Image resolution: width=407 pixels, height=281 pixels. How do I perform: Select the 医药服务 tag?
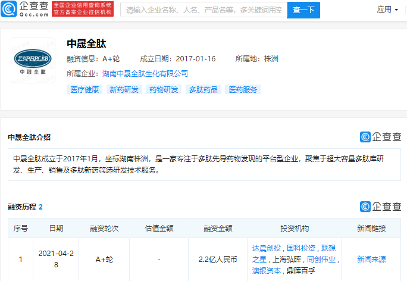pyautogui.click(x=243, y=89)
